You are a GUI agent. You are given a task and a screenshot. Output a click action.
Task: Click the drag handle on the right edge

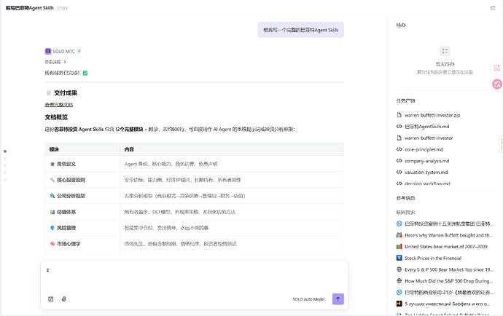click(x=501, y=143)
